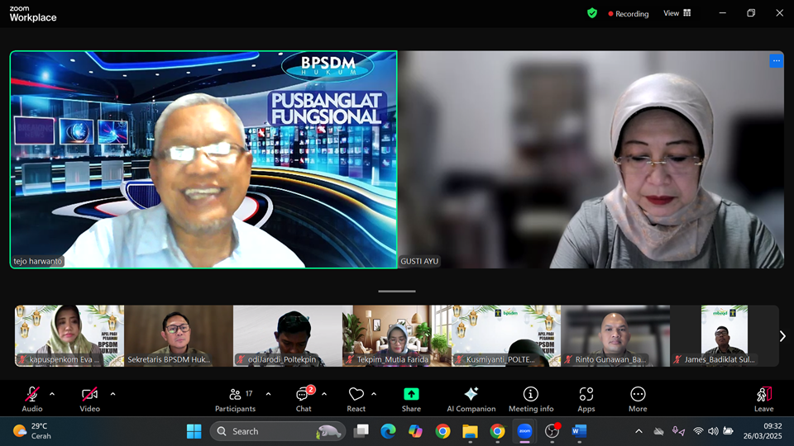This screenshot has height=446, width=794.
Task: Open the second Chrome icon, right of File Explorer
Action: tap(497, 431)
